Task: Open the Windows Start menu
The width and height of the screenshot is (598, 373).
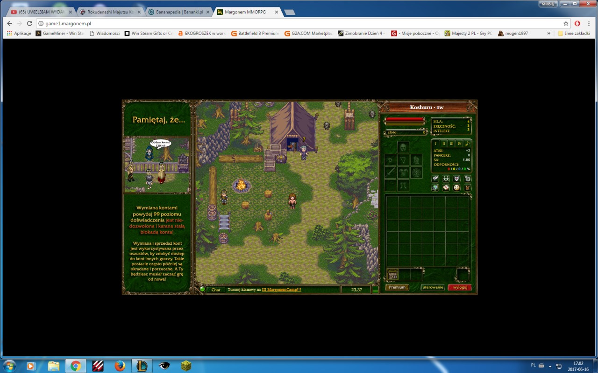Action: pos(10,366)
